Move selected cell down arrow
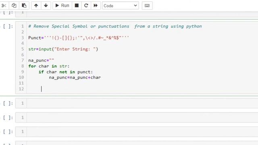 pos(46,6)
